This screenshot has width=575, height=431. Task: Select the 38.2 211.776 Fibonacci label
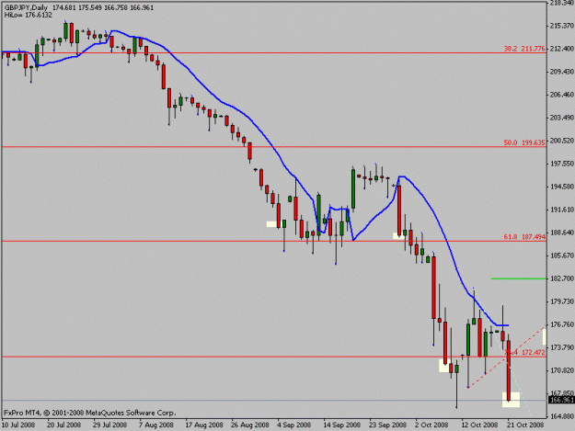pyautogui.click(x=524, y=49)
